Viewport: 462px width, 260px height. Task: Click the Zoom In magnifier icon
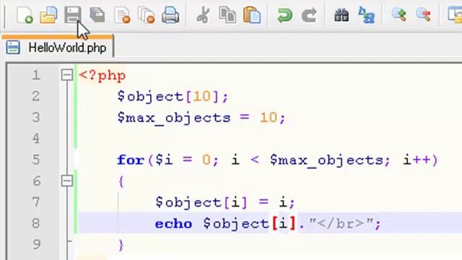click(x=399, y=15)
